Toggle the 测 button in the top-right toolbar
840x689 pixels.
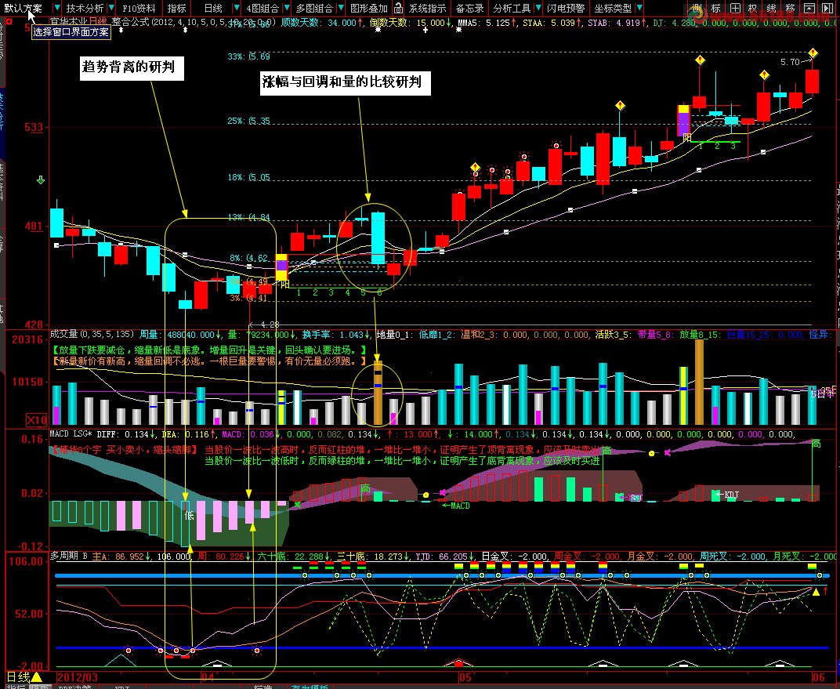coord(697,8)
